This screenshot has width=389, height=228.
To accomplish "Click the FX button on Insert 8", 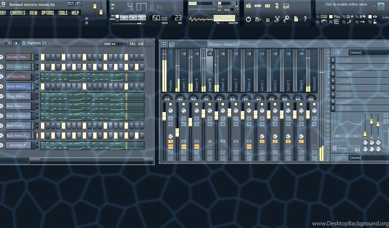I will [x=249, y=147].
